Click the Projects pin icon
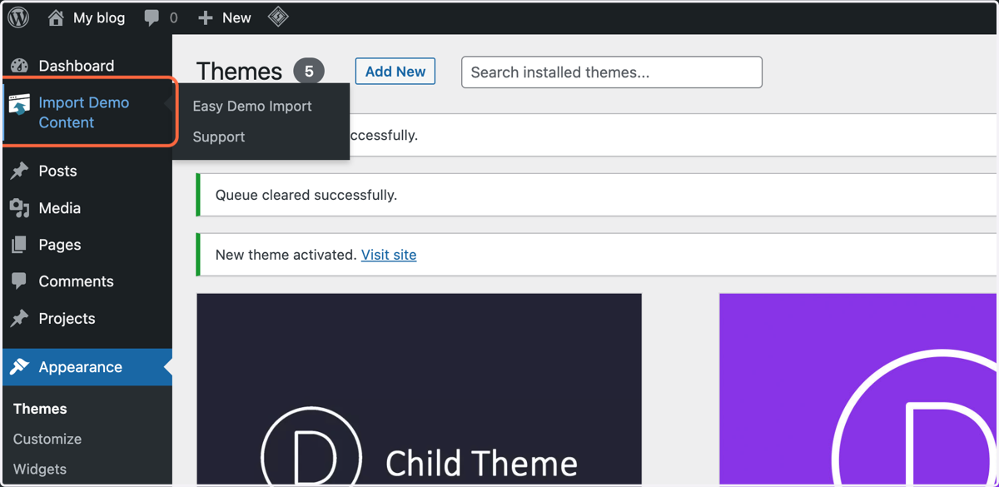This screenshot has height=487, width=999. tap(20, 318)
